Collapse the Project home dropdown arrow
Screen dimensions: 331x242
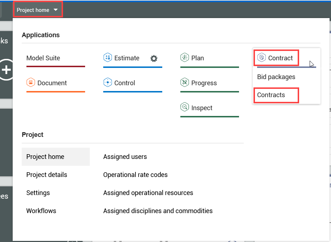56,10
